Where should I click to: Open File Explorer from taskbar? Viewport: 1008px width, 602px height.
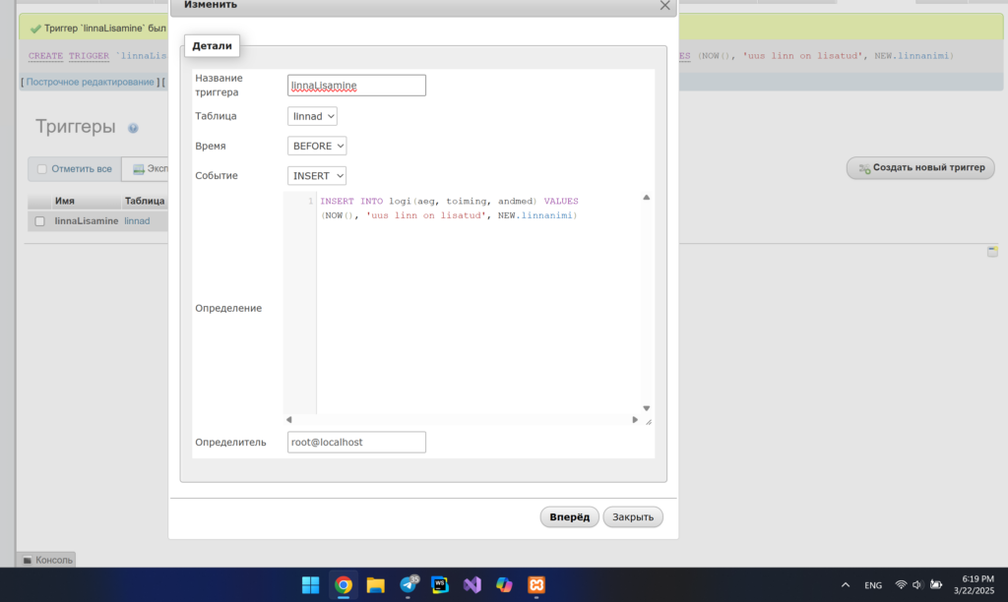click(x=375, y=584)
